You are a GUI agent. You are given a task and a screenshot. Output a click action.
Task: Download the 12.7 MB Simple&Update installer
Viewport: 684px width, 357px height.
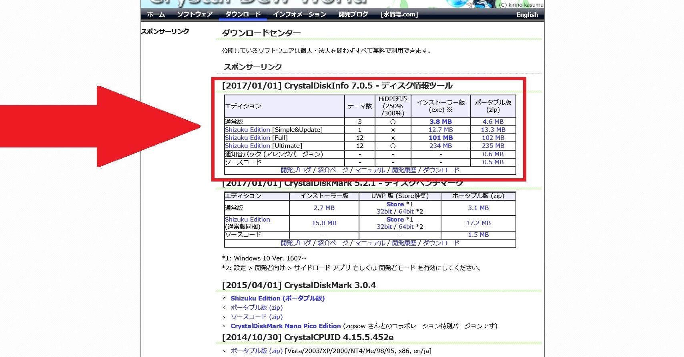click(x=441, y=130)
